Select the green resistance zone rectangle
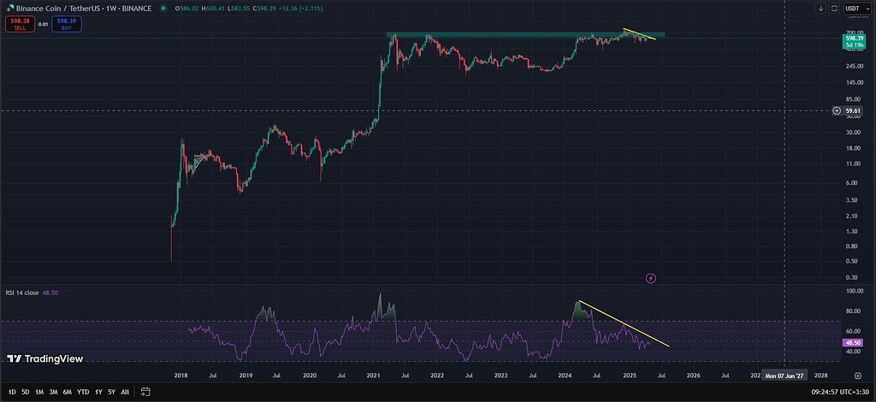Viewport: 876px width, 402px height. click(x=526, y=34)
